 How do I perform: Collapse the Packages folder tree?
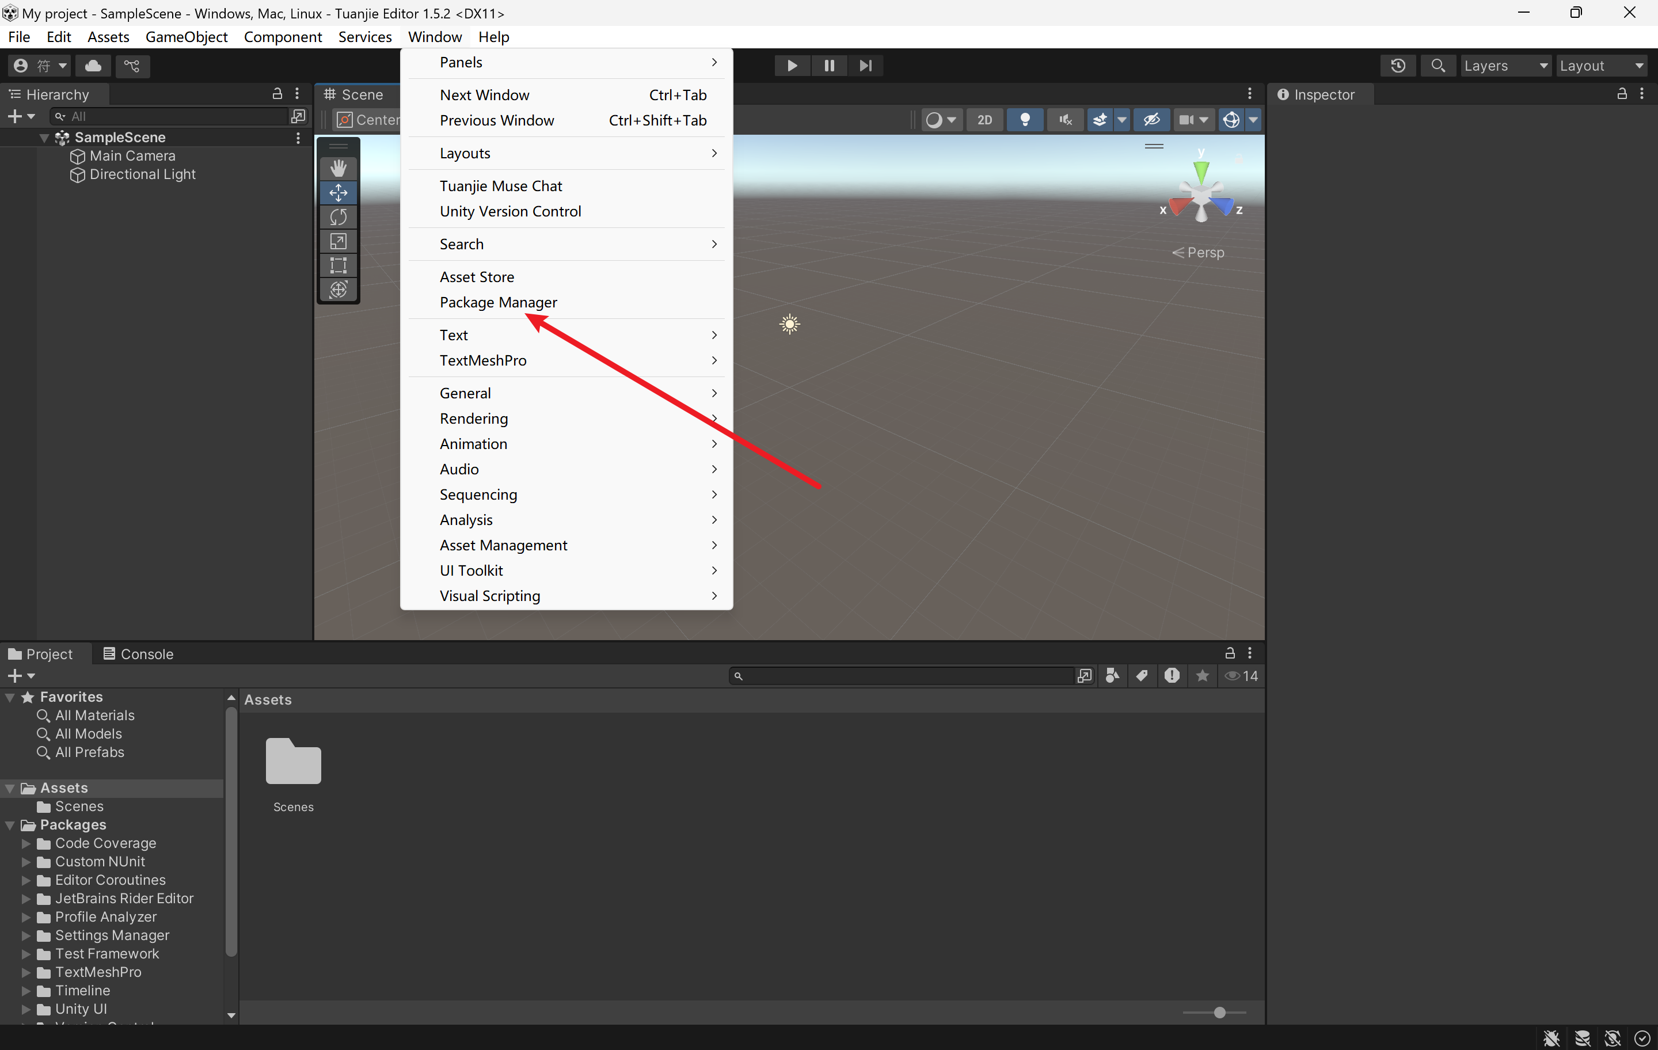(10, 825)
